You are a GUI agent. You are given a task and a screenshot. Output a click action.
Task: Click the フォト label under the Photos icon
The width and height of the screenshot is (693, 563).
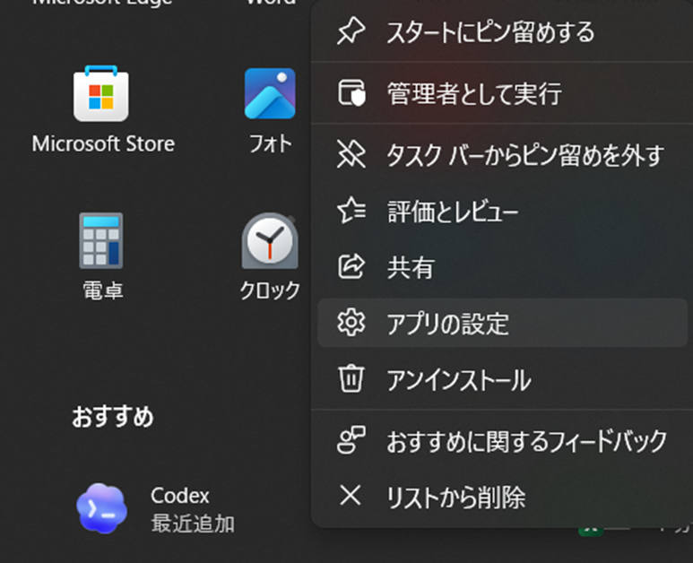[270, 143]
